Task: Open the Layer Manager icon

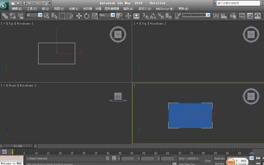Action: click(x=233, y=16)
